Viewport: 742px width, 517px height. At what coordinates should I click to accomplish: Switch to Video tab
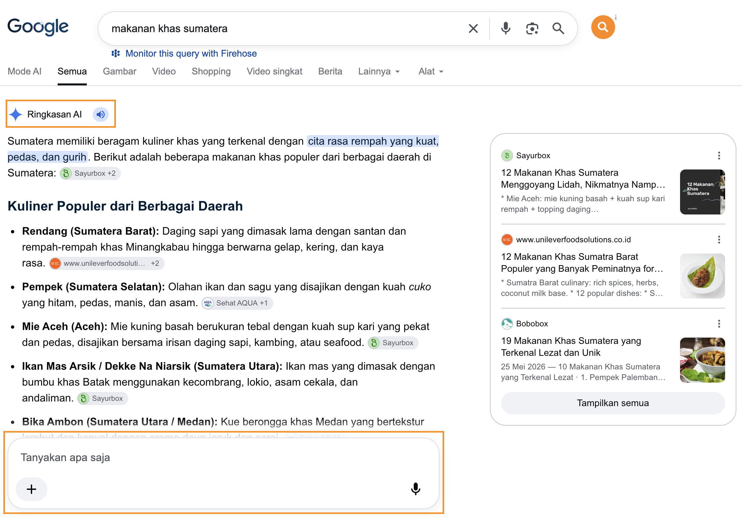[164, 71]
